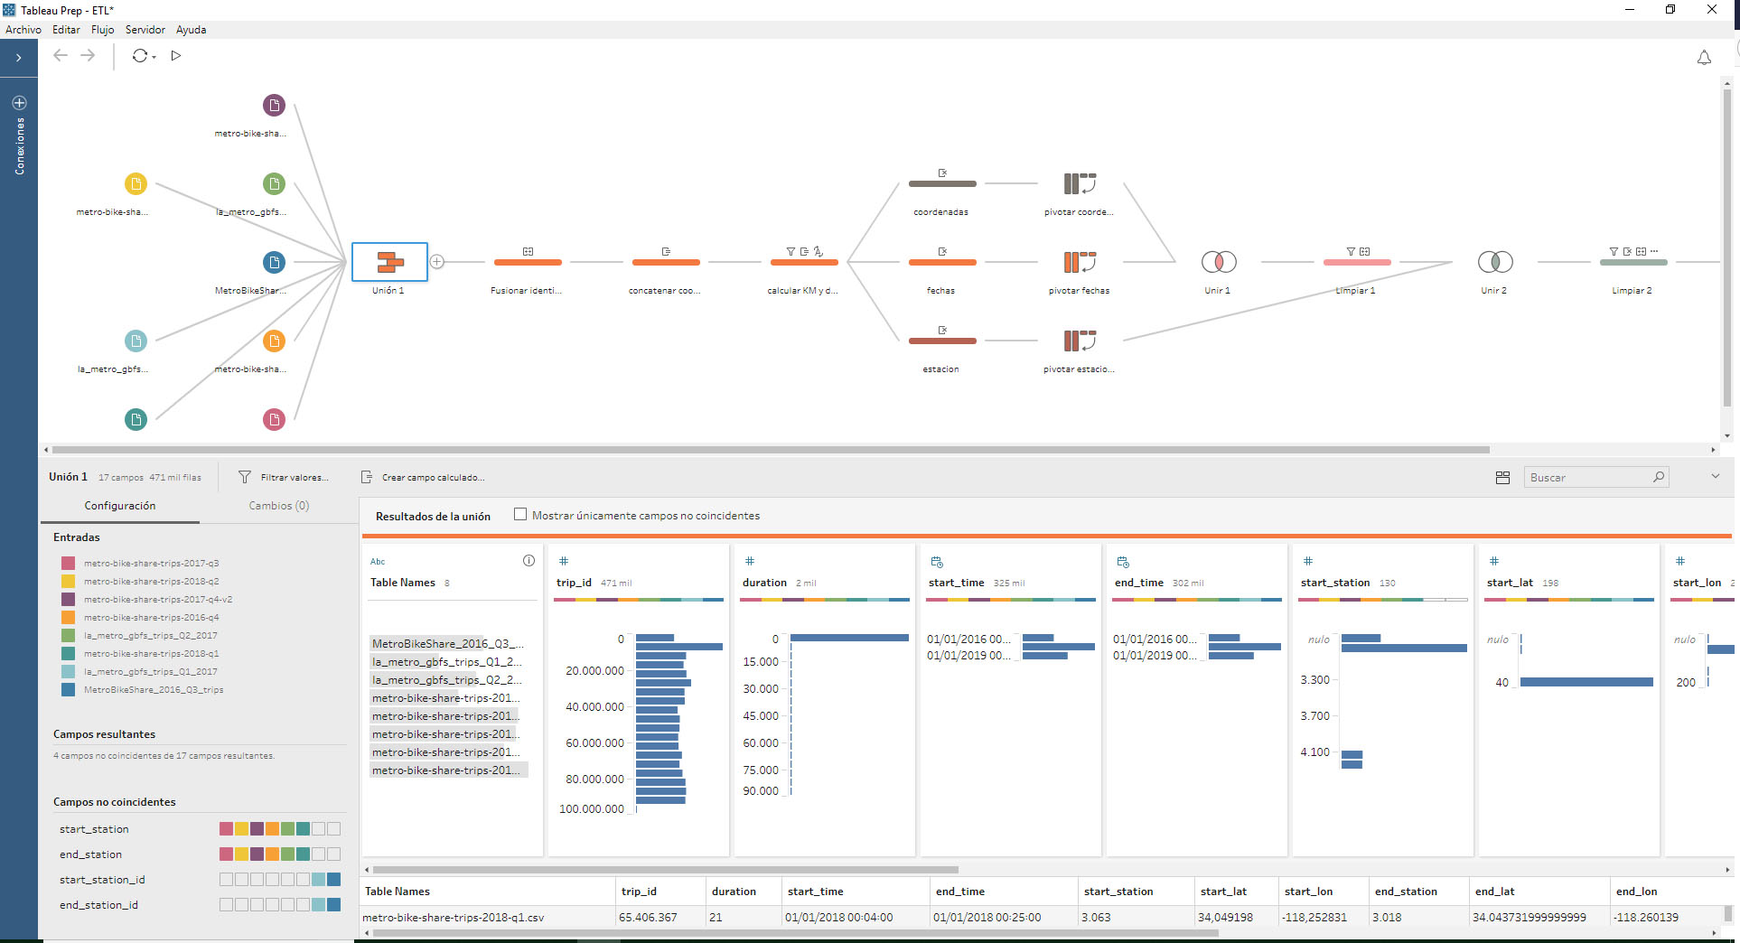The height and width of the screenshot is (943, 1740).
Task: Click Crear campo calculado... button
Action: point(423,477)
